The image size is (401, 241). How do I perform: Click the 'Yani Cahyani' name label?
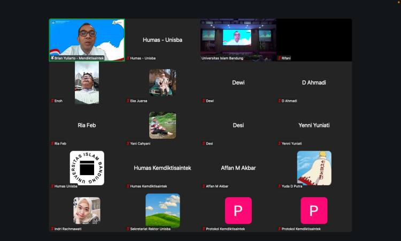click(x=140, y=144)
